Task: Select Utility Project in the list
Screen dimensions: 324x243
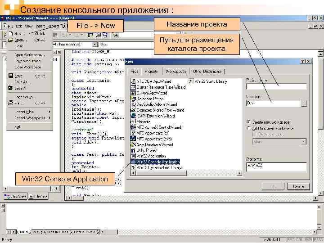Action: tap(144, 150)
